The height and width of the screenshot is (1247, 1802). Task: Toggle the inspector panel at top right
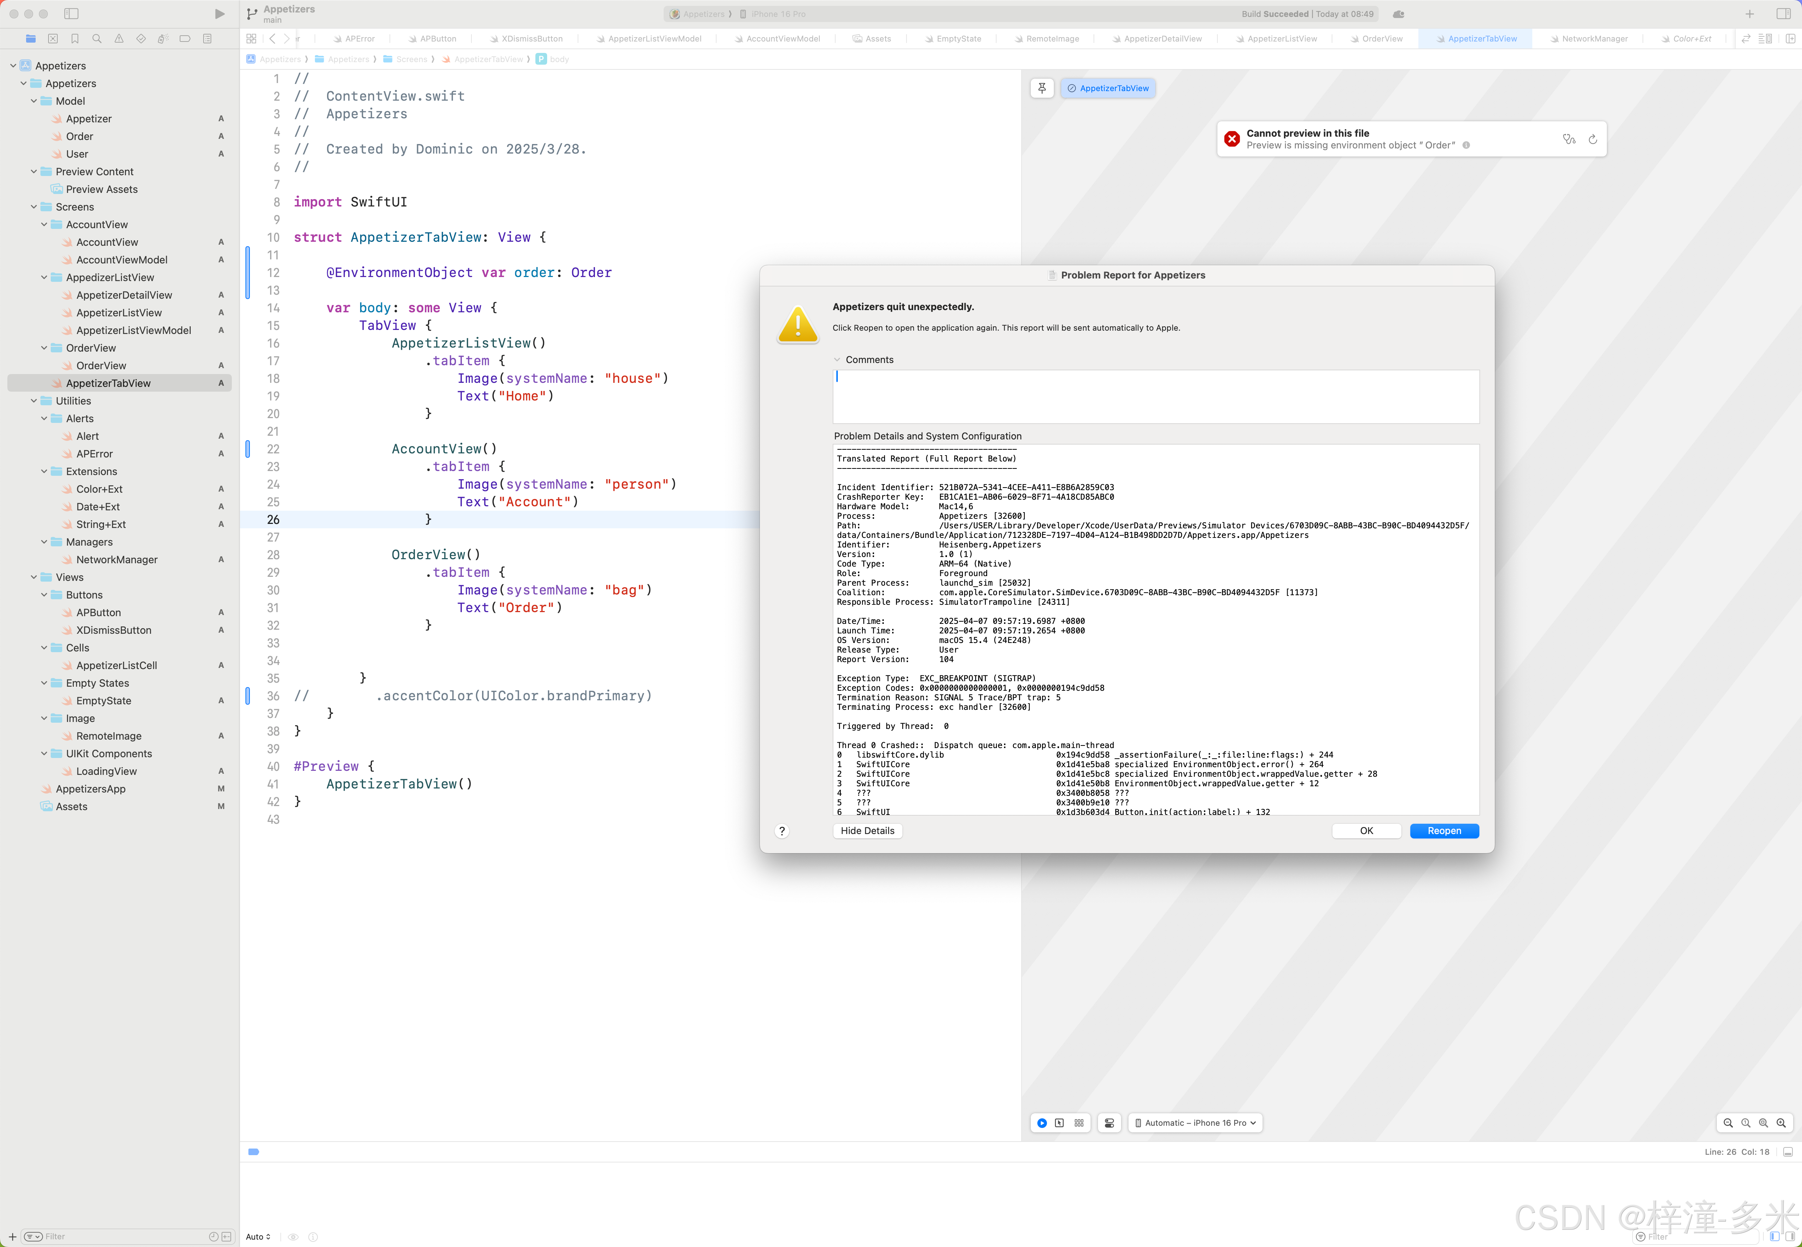click(x=1783, y=14)
